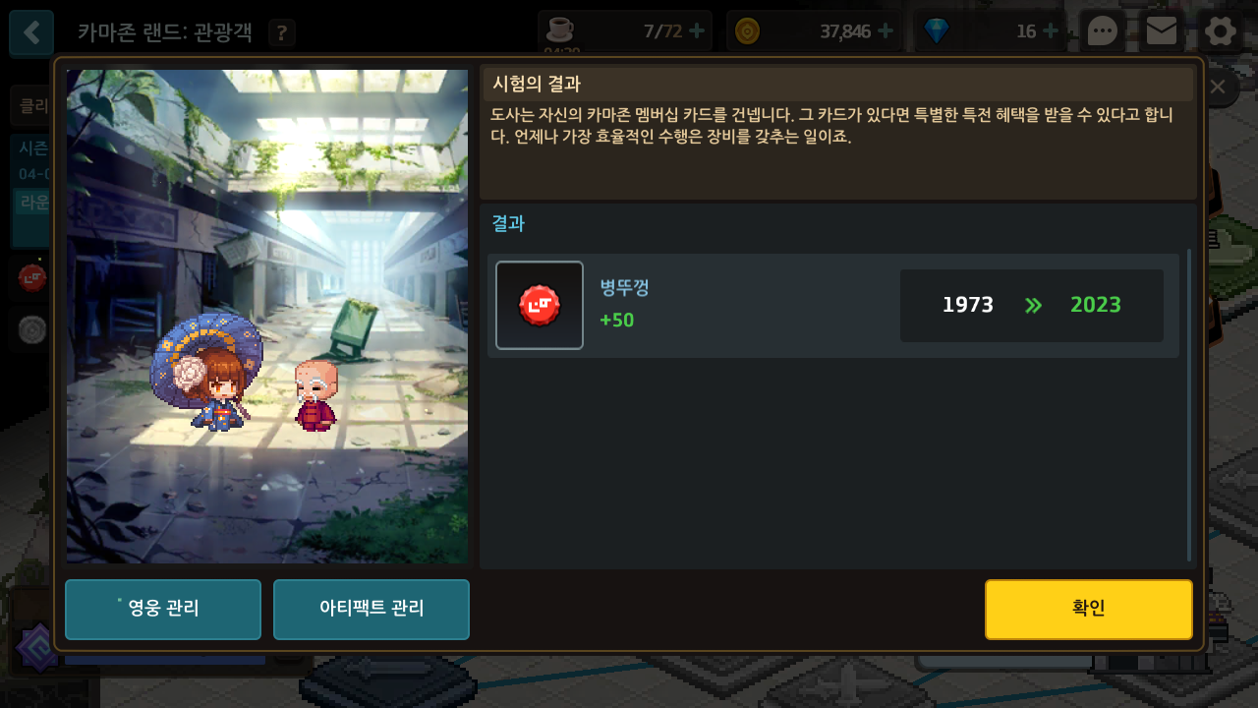This screenshot has width=1258, height=708.
Task: Add stamina with plus next to 7/72
Action: pos(697,30)
